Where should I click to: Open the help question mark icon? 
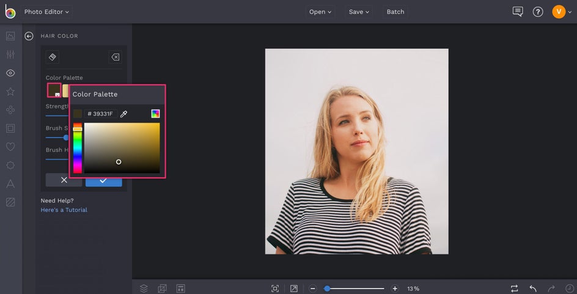coord(538,12)
